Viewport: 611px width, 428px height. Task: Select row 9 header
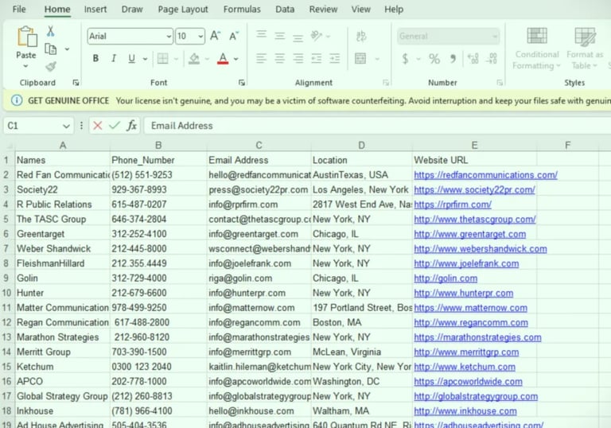coord(6,278)
